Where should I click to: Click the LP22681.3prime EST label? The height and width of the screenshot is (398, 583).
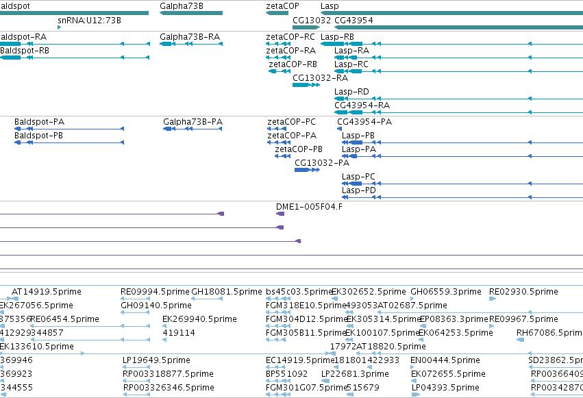pos(355,375)
